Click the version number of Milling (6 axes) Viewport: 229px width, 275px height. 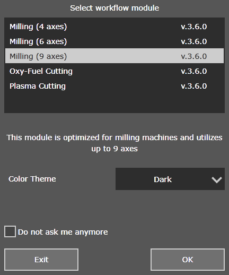194,41
